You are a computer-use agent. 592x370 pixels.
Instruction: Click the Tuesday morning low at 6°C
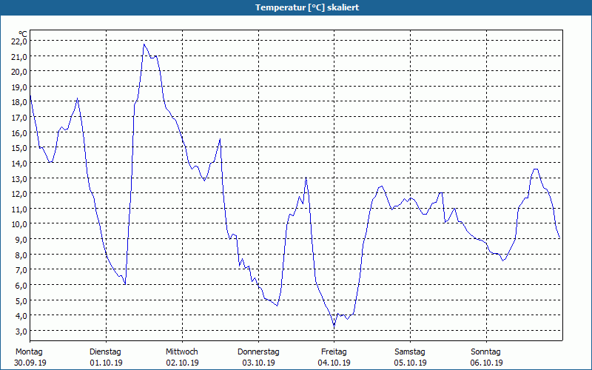click(124, 284)
